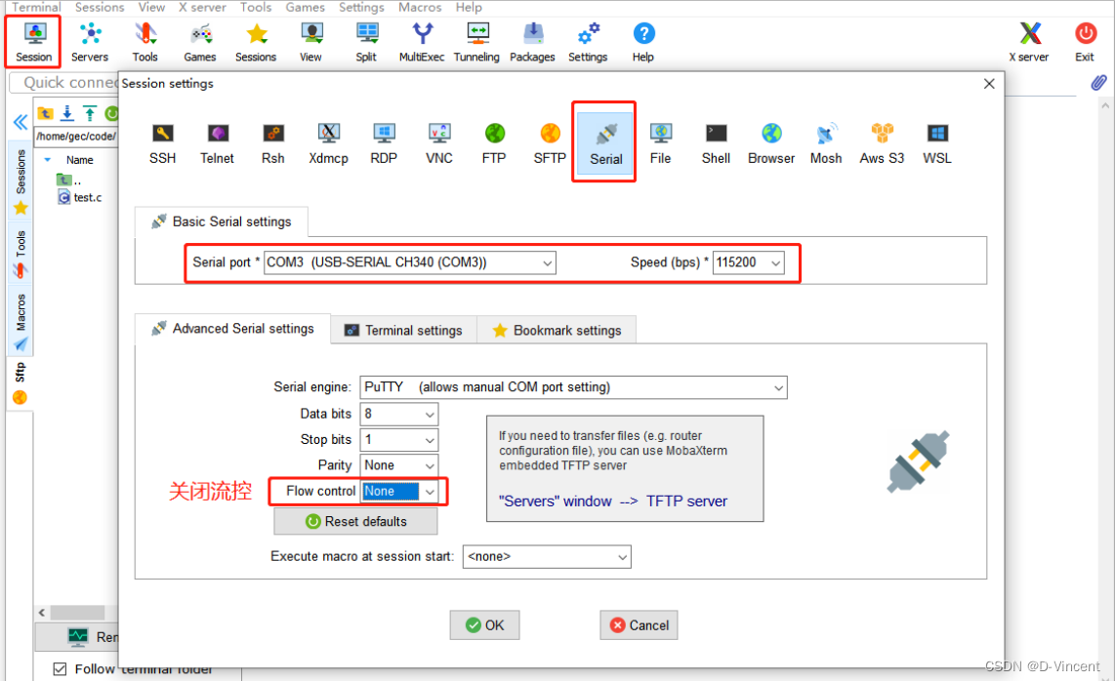Select the File session type
1115x681 pixels.
tap(661, 142)
